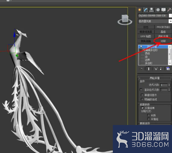Screen dimensions: 172x153
Task: Open Configure Modifier Sets icon
Action: [x=168, y=69]
